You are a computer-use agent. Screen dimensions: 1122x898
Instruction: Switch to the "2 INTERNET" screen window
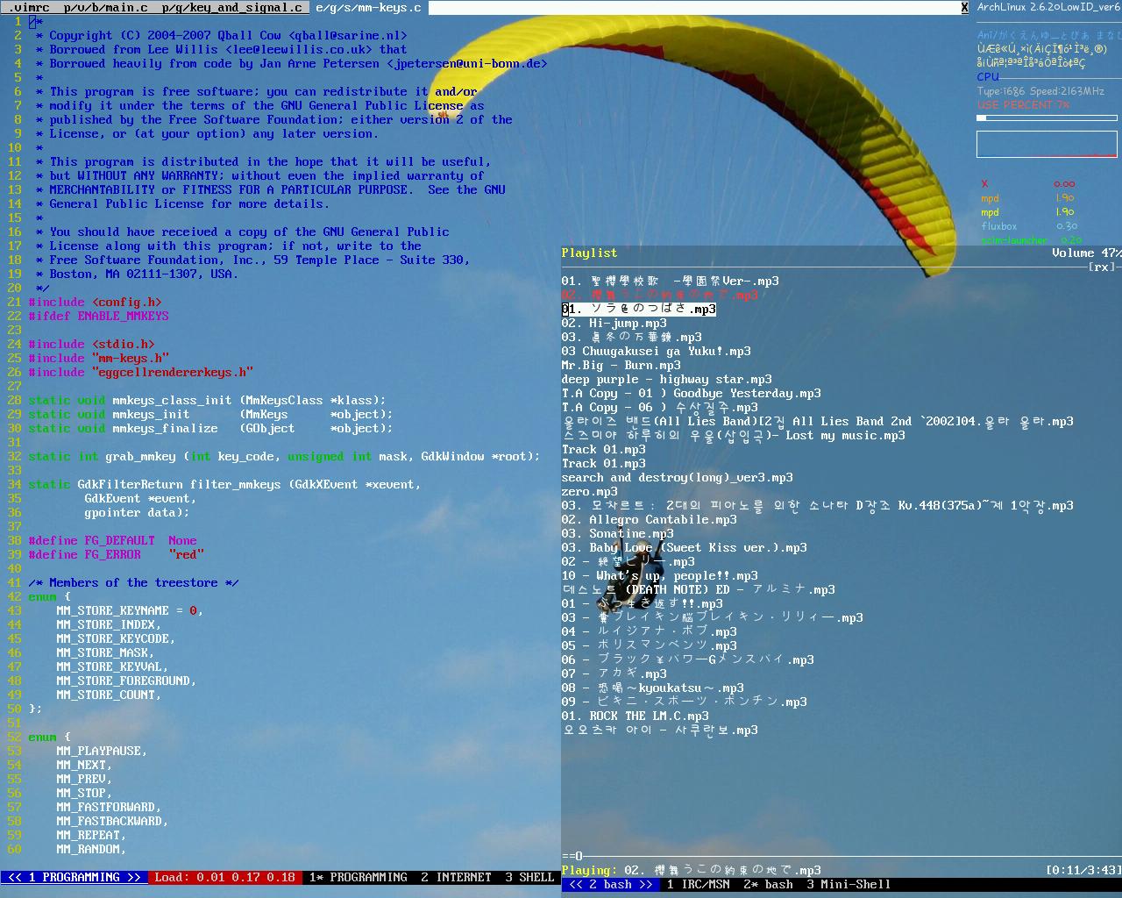(x=456, y=877)
